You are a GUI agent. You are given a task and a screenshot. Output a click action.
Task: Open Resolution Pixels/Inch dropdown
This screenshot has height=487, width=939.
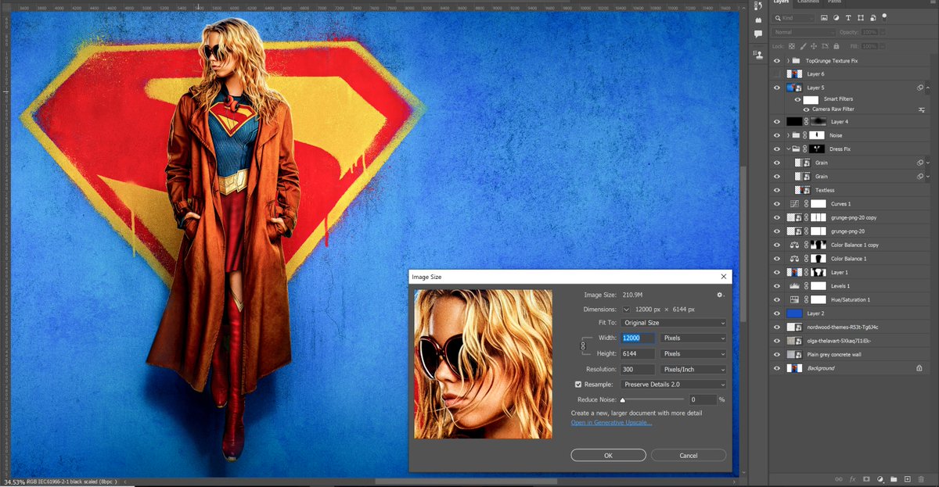693,369
